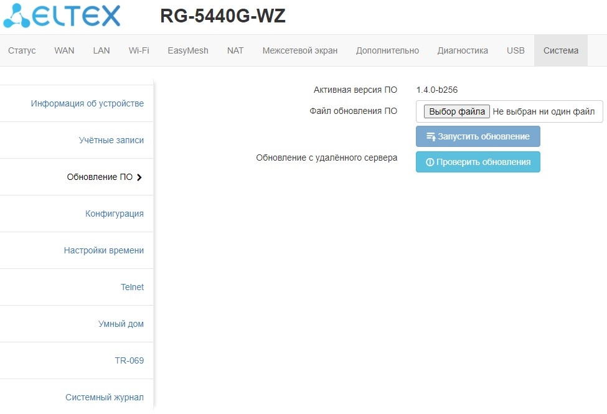Click the Запустить обновление button
This screenshot has height=414, width=607.
click(x=478, y=136)
